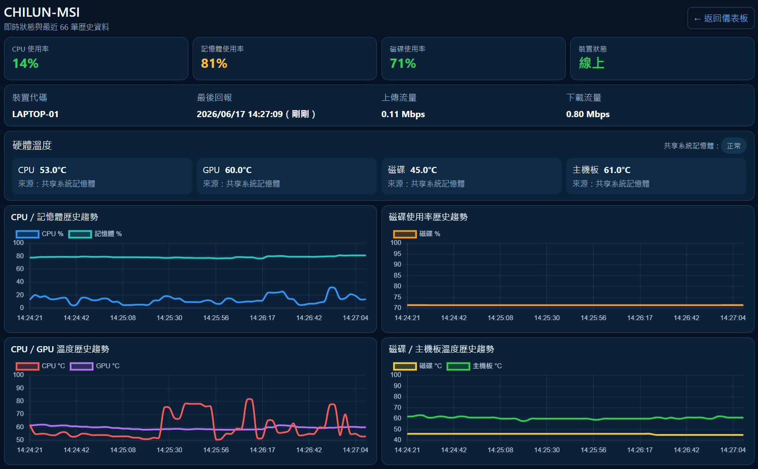
Task: Select the 磁碟使用率 71% card
Action: (x=474, y=59)
